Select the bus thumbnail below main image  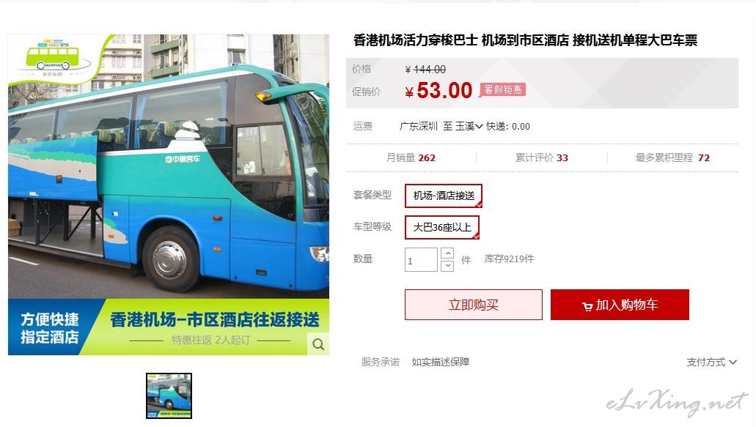point(169,396)
